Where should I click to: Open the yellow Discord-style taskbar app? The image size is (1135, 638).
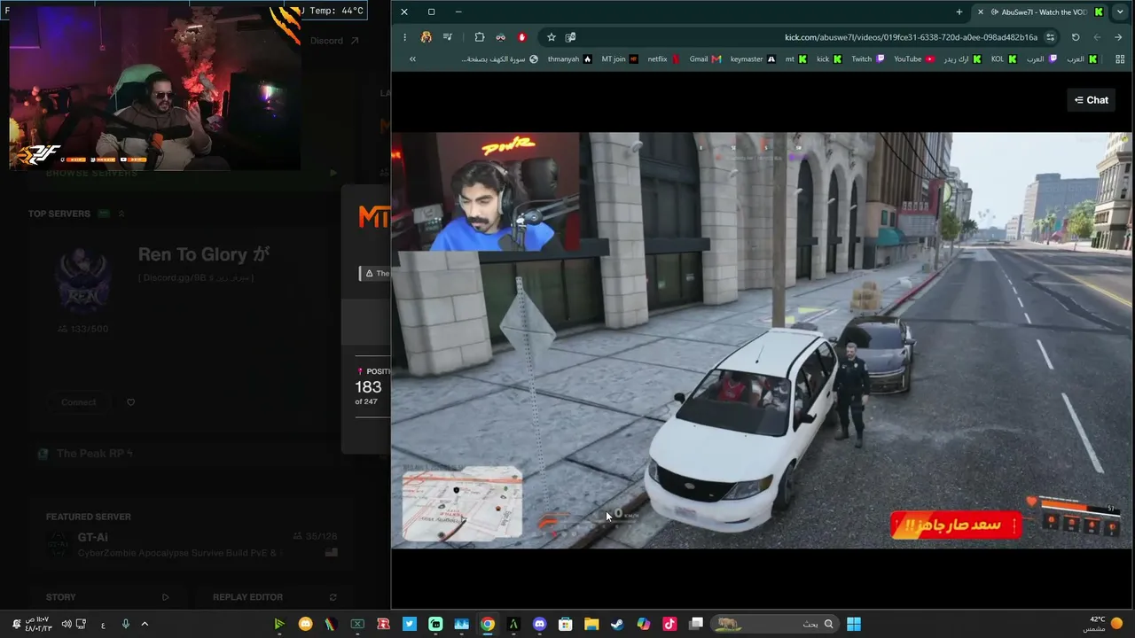(306, 624)
